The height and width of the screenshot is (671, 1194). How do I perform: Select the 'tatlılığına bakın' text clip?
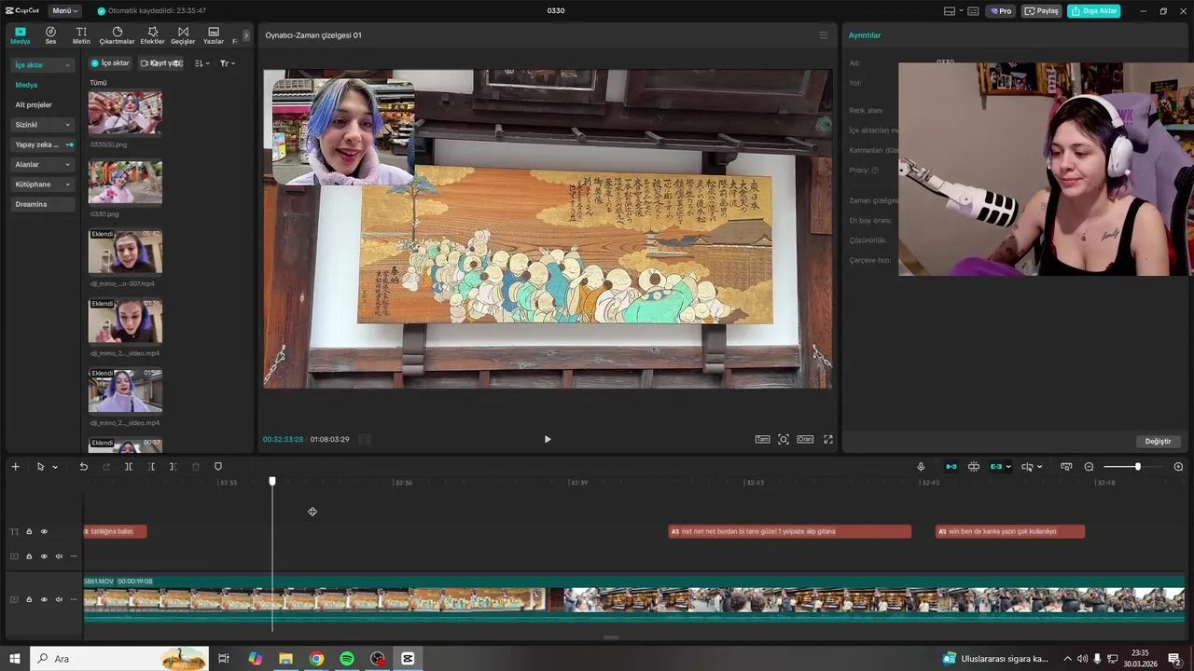coord(115,531)
